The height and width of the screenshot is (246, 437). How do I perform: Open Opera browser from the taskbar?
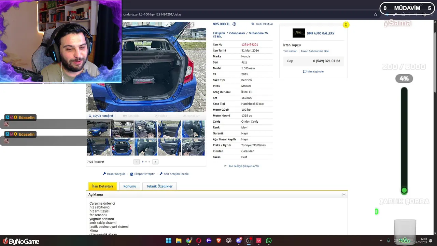point(199,241)
